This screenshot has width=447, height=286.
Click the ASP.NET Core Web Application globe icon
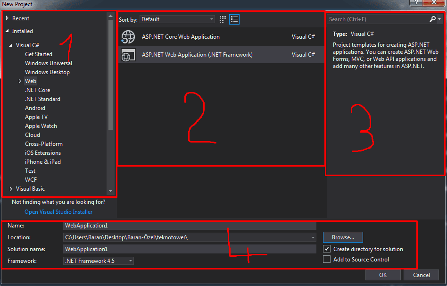click(x=128, y=37)
